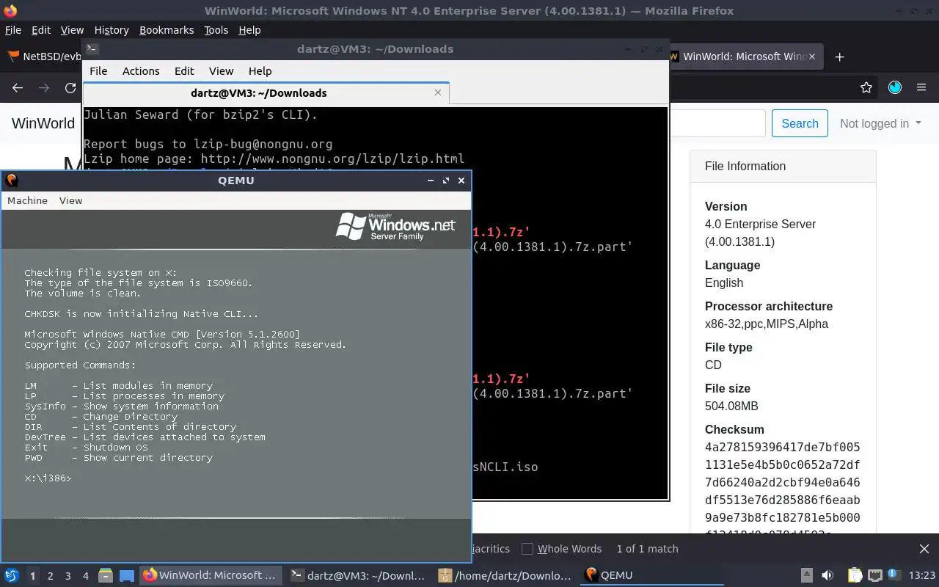This screenshot has height=587, width=939.
Task: Open terminal View menu
Action: point(221,71)
